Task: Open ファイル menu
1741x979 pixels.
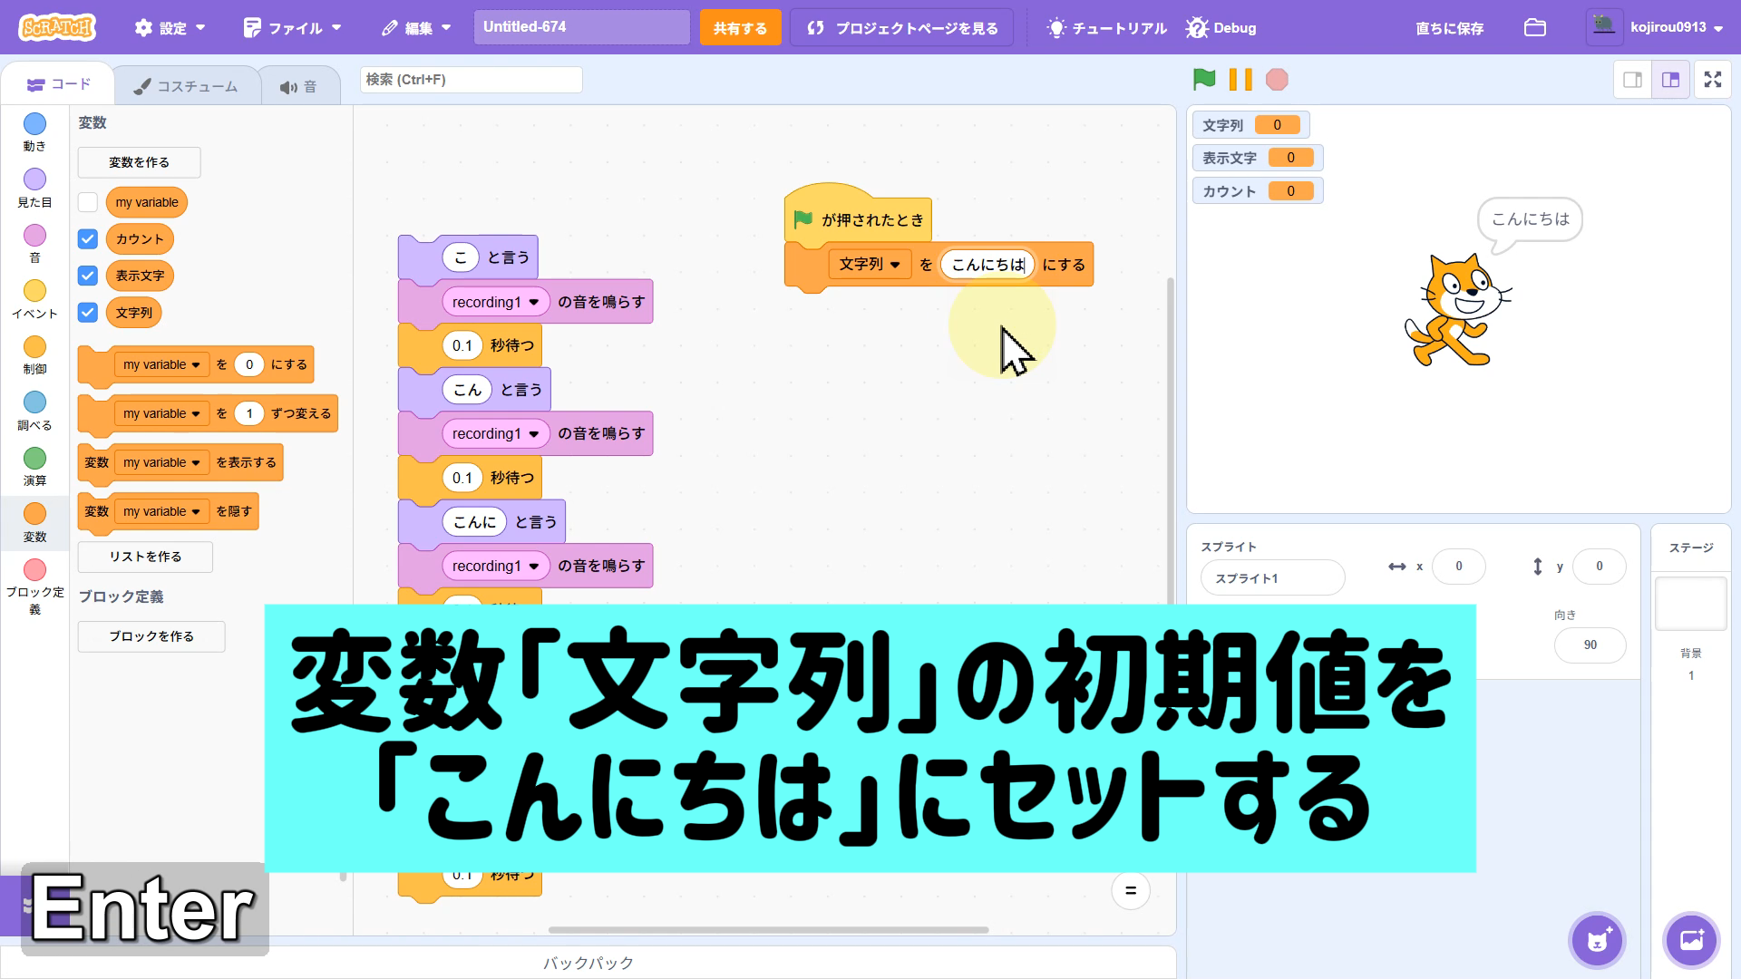Action: (x=293, y=28)
